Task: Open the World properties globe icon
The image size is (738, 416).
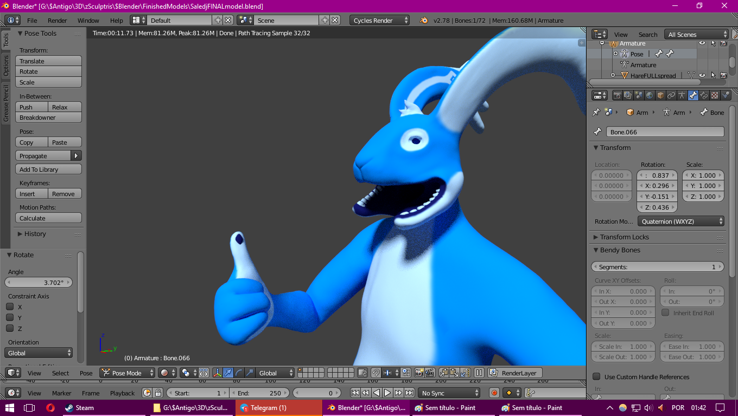Action: pos(650,95)
